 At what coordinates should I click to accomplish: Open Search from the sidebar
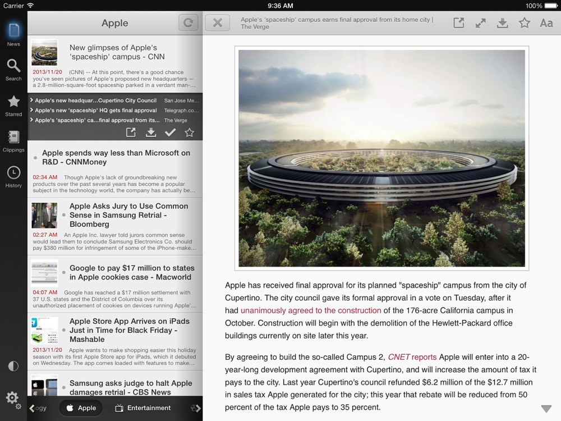(13, 70)
